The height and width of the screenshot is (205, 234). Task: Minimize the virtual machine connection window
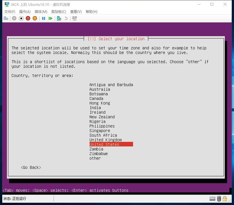[199, 5]
